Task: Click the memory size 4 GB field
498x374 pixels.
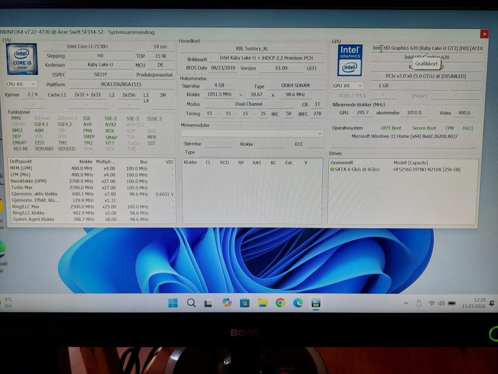Action: (x=219, y=85)
